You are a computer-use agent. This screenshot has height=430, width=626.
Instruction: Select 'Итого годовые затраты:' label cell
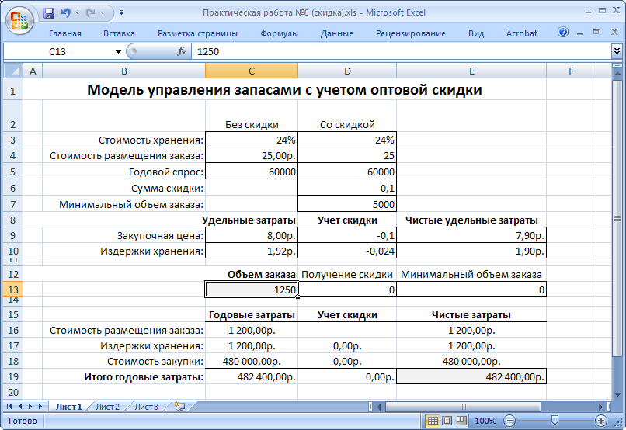pyautogui.click(x=123, y=376)
